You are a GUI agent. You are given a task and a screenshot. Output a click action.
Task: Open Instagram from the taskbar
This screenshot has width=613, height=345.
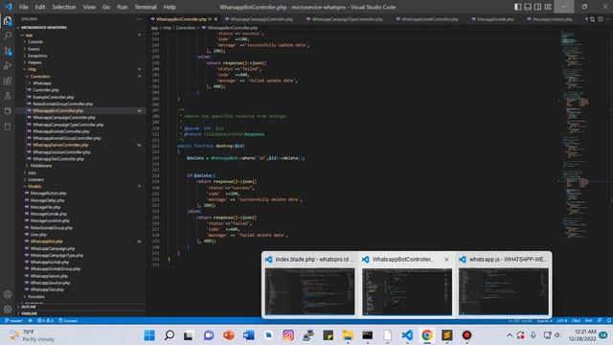(288, 335)
